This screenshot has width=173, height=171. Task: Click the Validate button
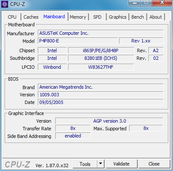click(121, 164)
